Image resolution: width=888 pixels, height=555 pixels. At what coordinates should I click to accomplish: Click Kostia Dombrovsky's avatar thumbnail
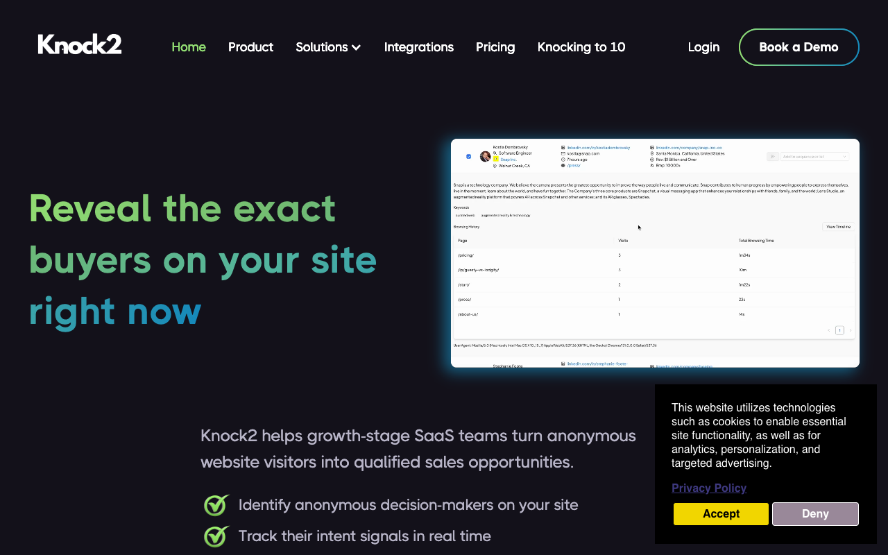coord(484,156)
